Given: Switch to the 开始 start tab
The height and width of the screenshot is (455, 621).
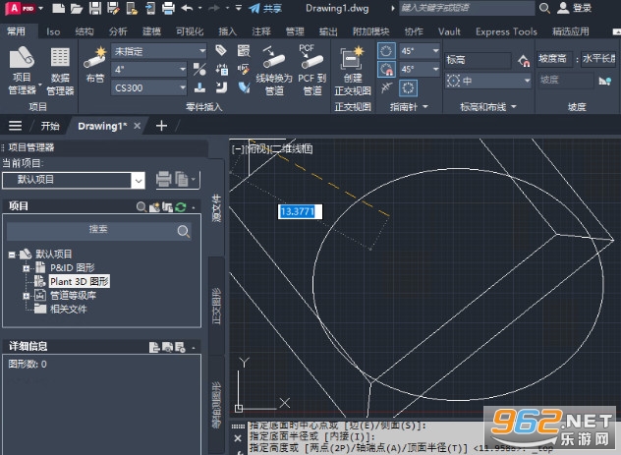Looking at the screenshot, I should pos(50,126).
